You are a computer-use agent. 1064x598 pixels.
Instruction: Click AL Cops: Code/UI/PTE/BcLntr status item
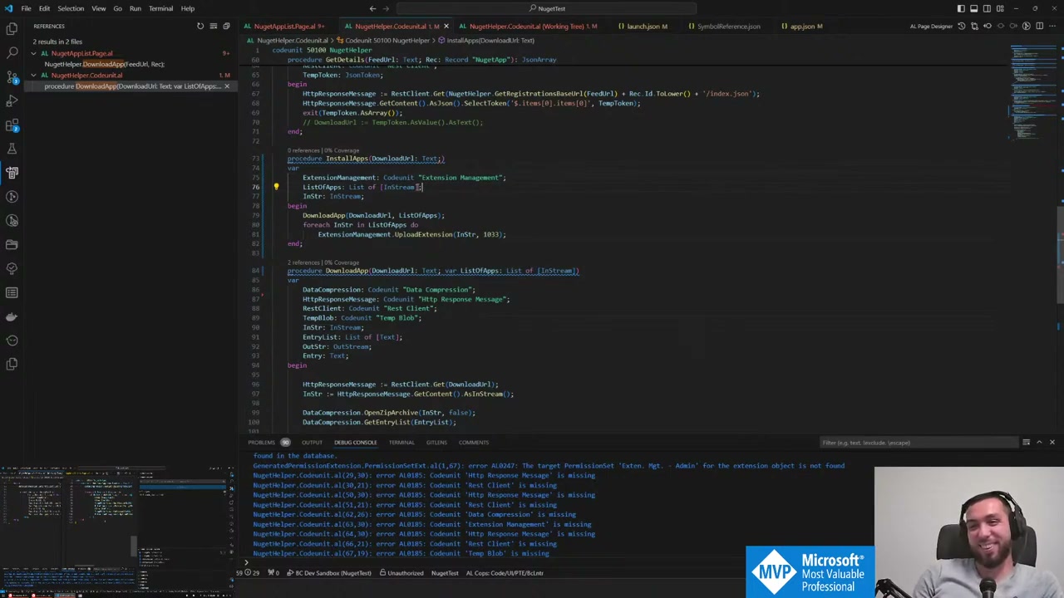505,573
